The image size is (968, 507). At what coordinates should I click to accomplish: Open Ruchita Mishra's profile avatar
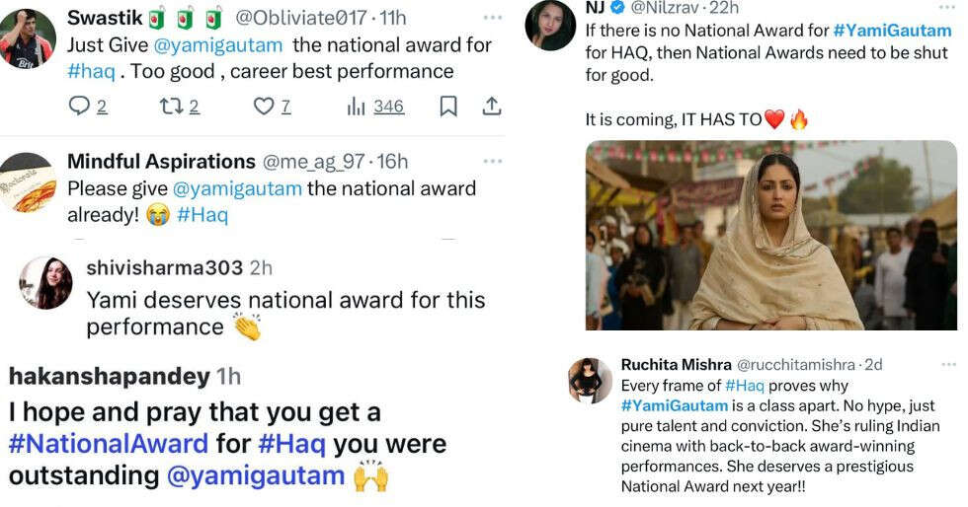pos(591,381)
